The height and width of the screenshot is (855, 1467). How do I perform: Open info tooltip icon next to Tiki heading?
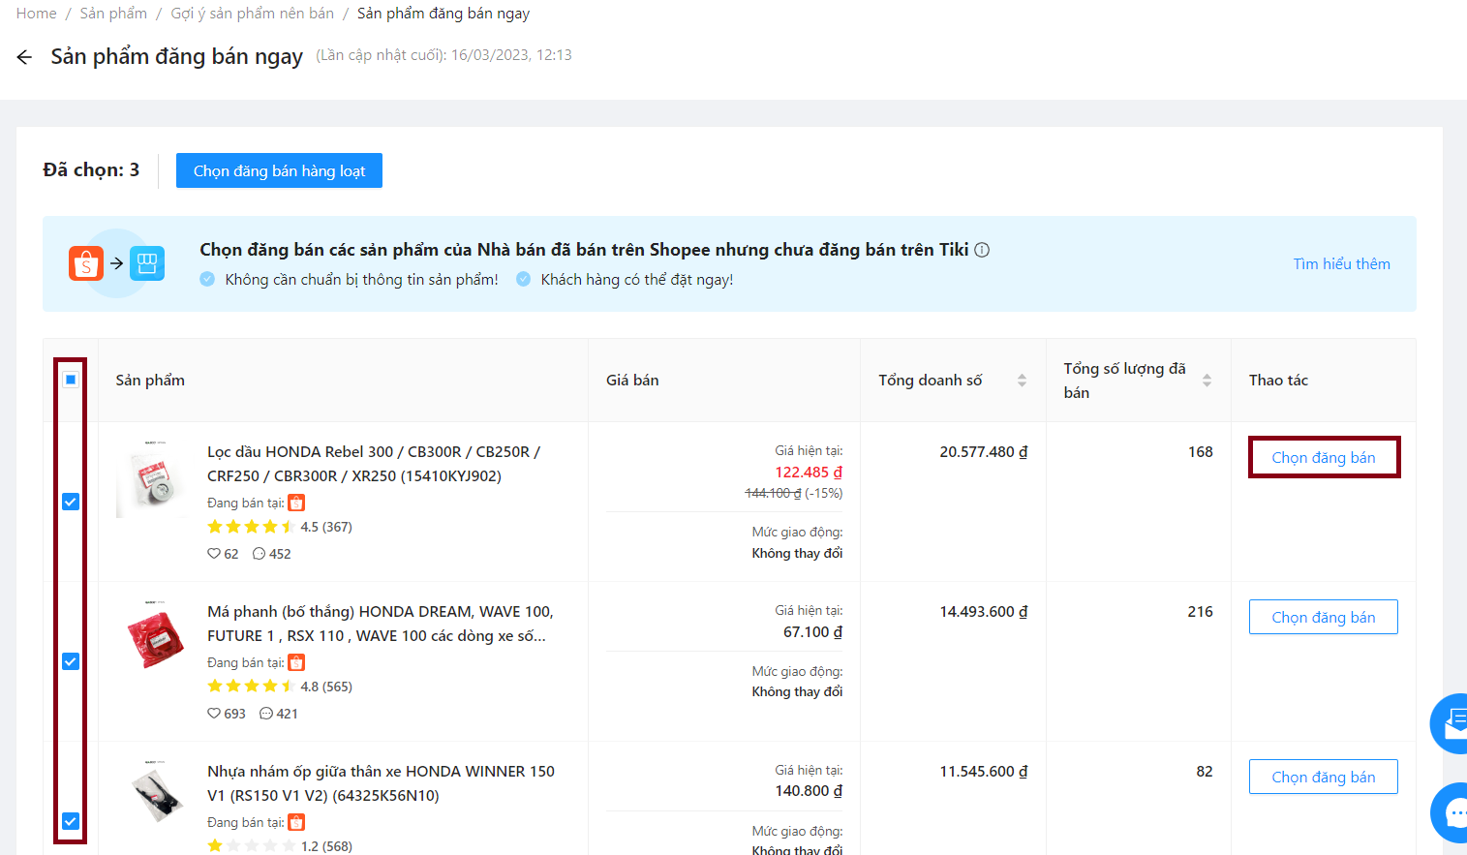[982, 250]
